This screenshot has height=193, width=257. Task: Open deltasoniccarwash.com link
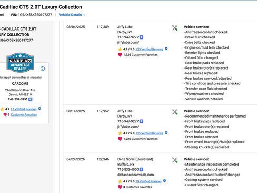coord(135,175)
